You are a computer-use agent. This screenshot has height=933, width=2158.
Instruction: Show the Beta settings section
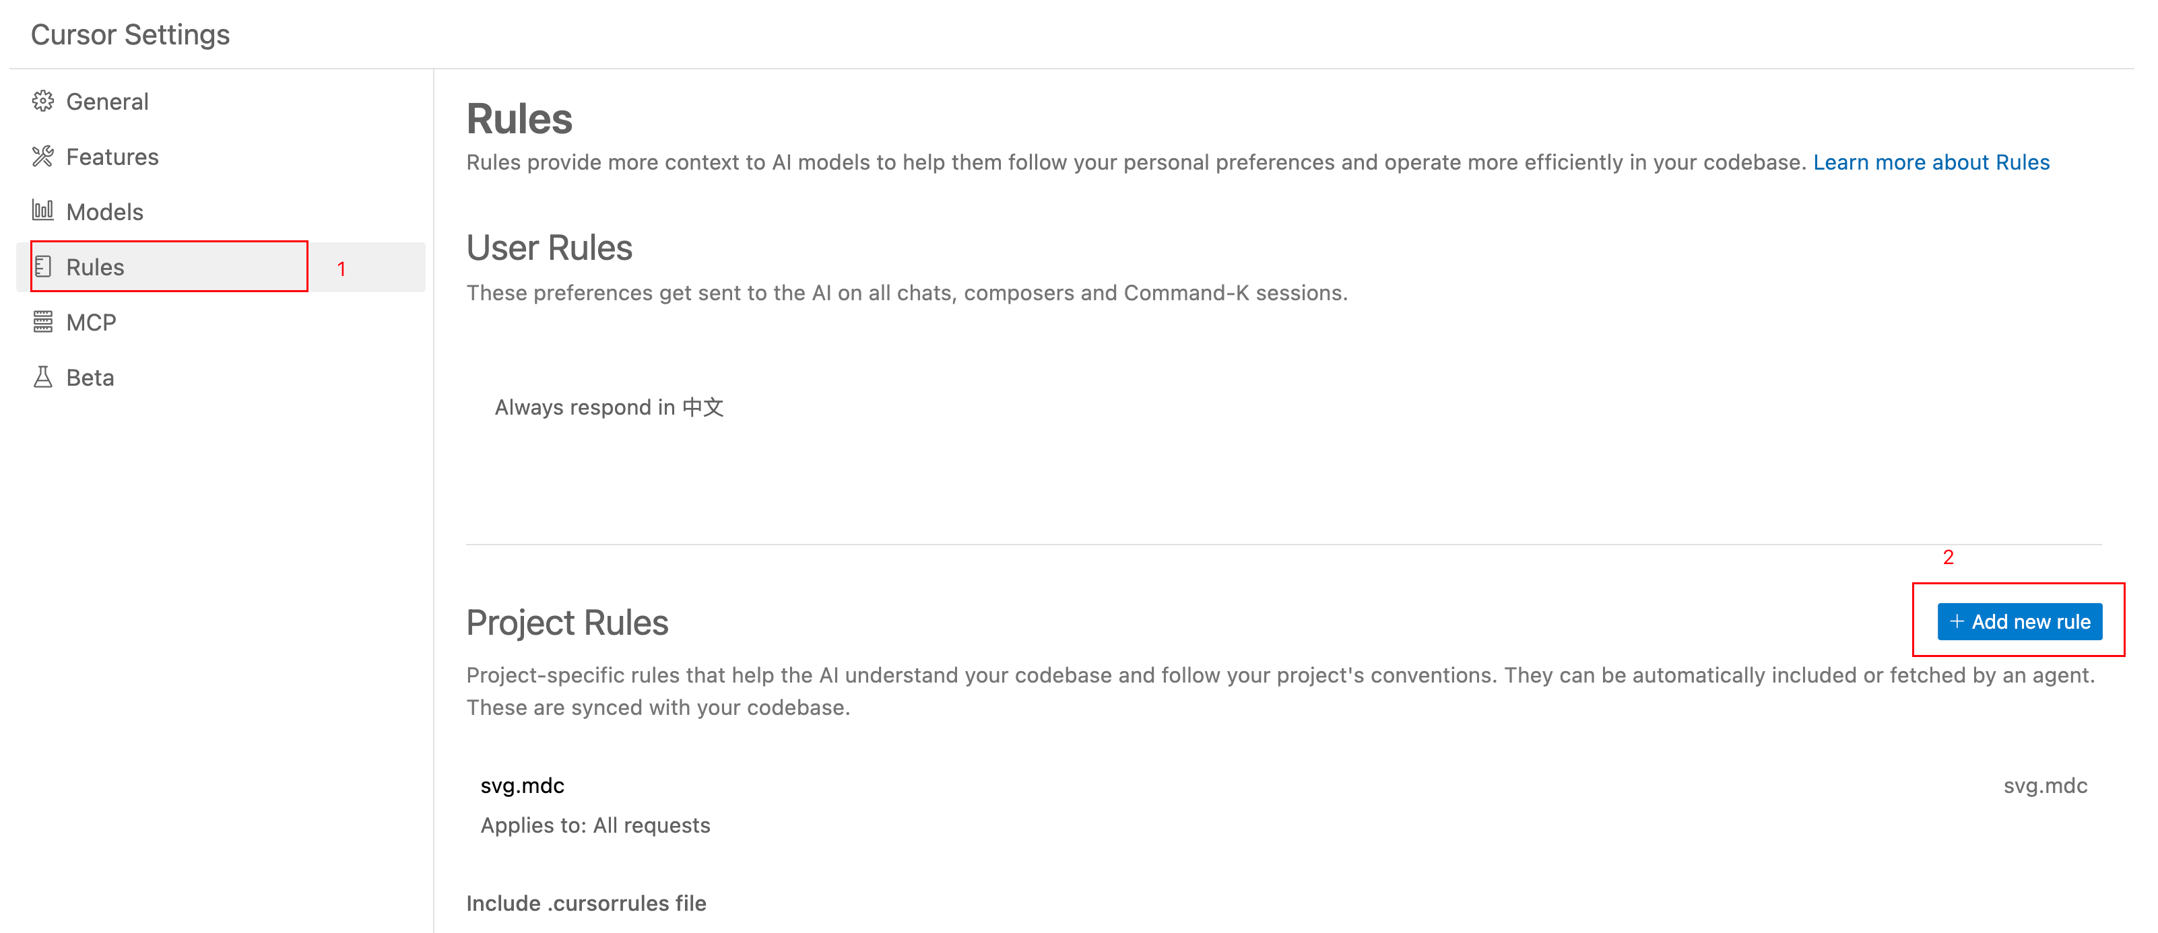(x=90, y=378)
